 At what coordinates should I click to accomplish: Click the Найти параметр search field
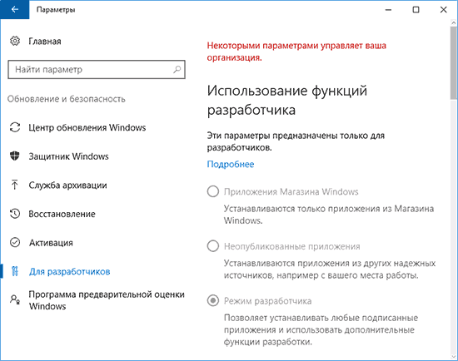tap(97, 70)
